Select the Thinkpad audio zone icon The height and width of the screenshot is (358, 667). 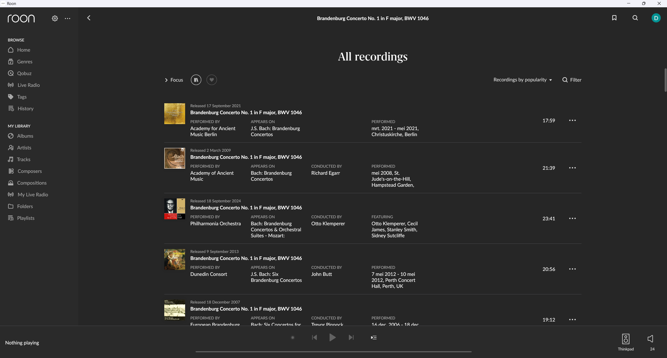click(626, 339)
